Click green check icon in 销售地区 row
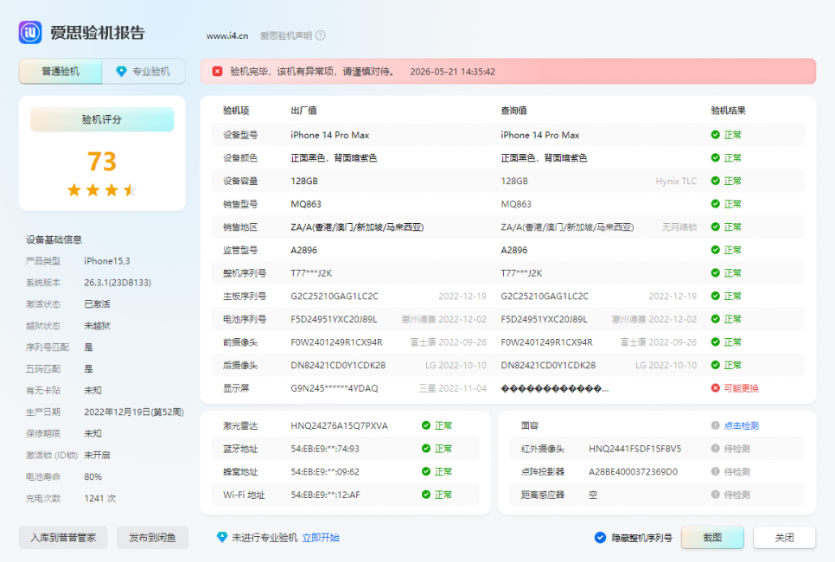This screenshot has height=562, width=835. [715, 227]
